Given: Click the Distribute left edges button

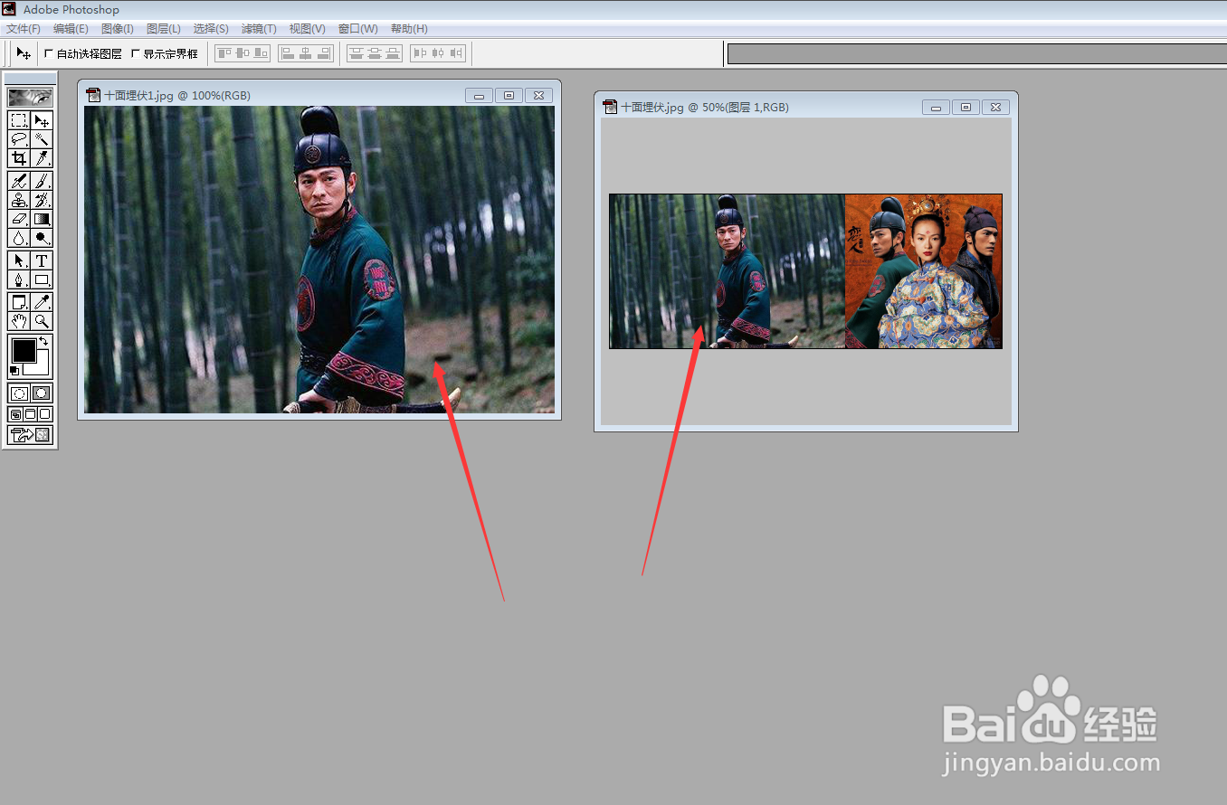Looking at the screenshot, I should click(x=420, y=53).
